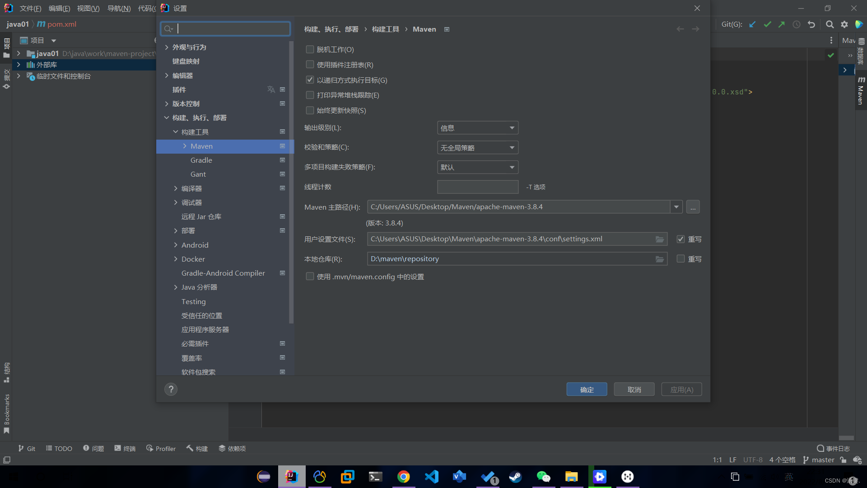The width and height of the screenshot is (867, 488).
Task: Open output level dropdown
Action: coord(478,128)
